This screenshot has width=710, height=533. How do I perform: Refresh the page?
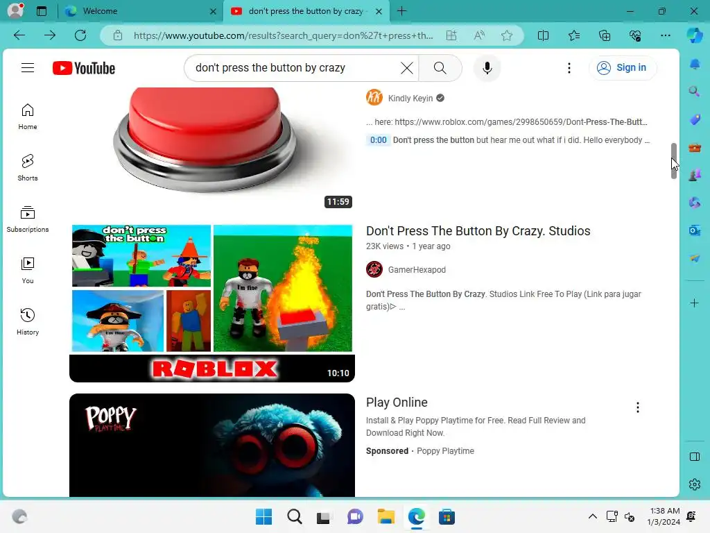pyautogui.click(x=80, y=35)
